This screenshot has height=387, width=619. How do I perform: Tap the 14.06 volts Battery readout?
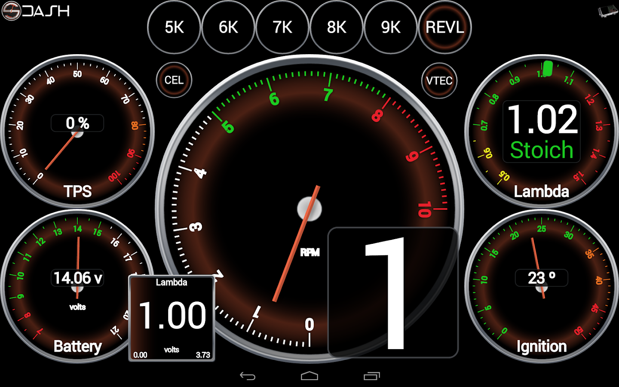click(x=77, y=278)
